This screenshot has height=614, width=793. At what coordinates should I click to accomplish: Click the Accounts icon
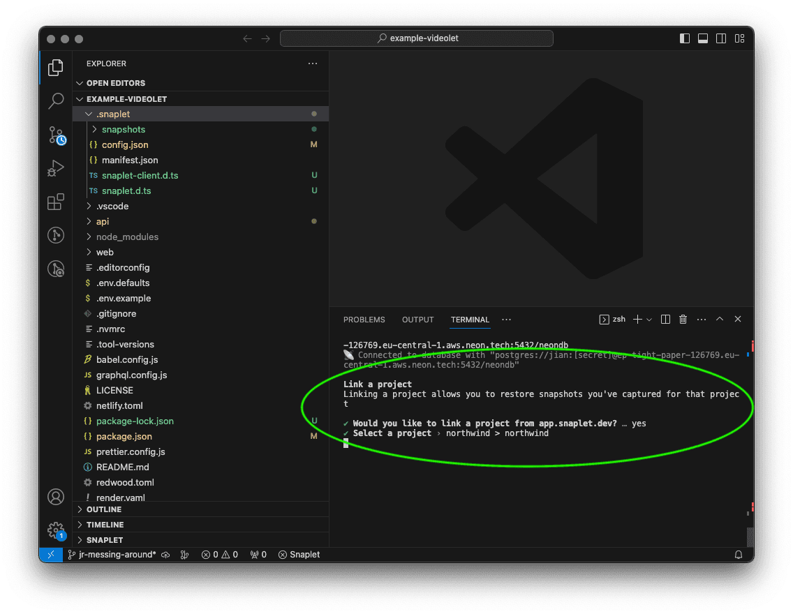[x=56, y=497]
